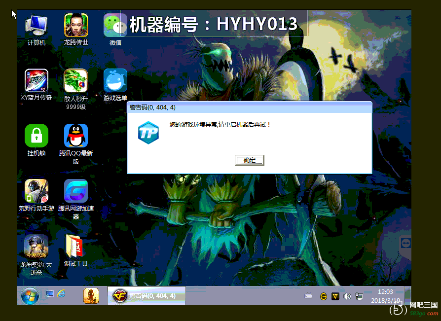The height and width of the screenshot is (321, 441).
Task: Open 散人秒升9999级 dragon icon
Action: [x=75, y=89]
